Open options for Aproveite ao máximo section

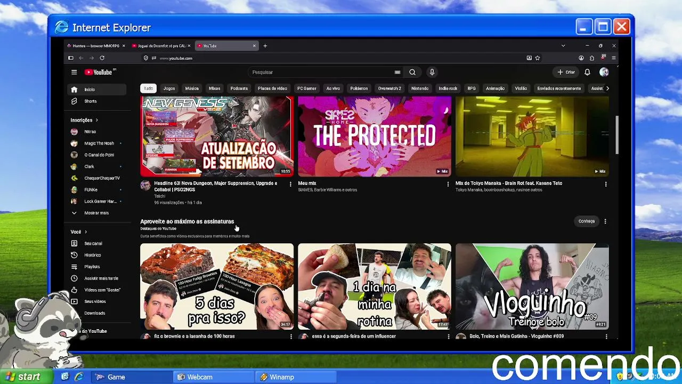click(x=605, y=221)
